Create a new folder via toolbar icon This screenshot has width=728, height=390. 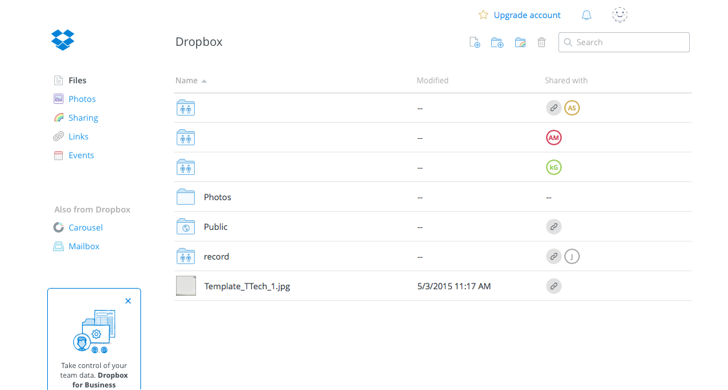(497, 43)
